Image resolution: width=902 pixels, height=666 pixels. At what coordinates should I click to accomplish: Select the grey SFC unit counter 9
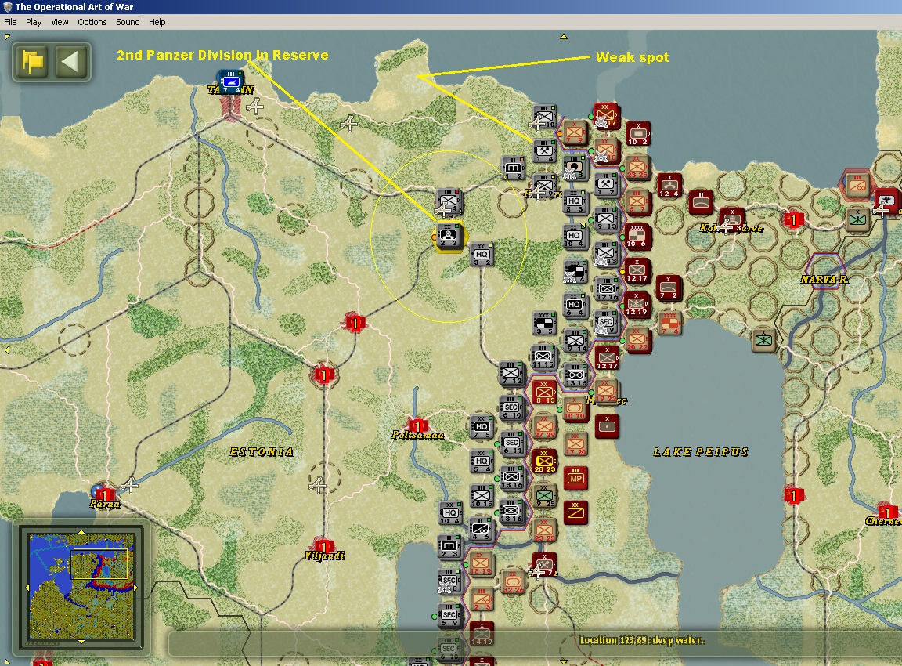(x=605, y=322)
